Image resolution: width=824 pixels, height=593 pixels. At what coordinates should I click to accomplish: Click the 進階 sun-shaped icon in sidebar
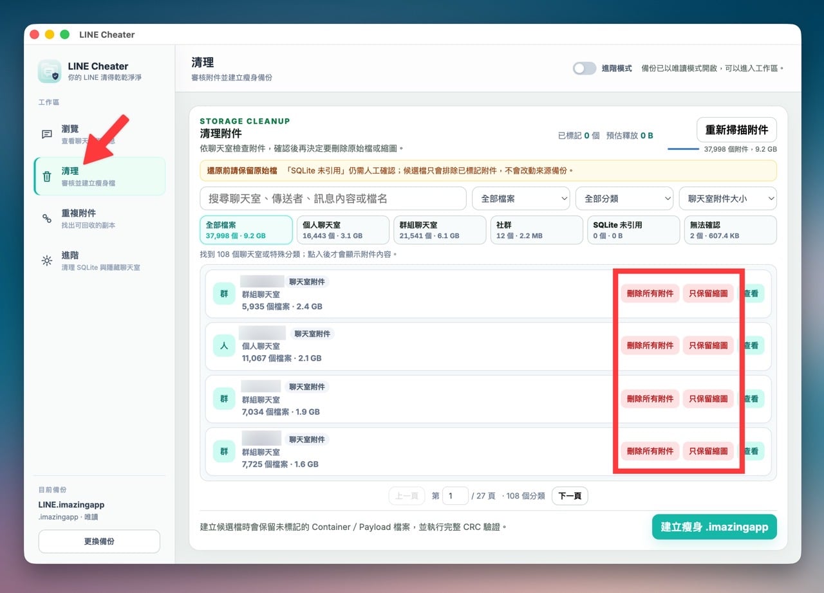[x=47, y=260]
